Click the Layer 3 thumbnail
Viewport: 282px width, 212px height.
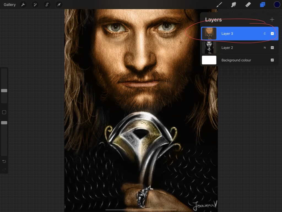tap(209, 34)
